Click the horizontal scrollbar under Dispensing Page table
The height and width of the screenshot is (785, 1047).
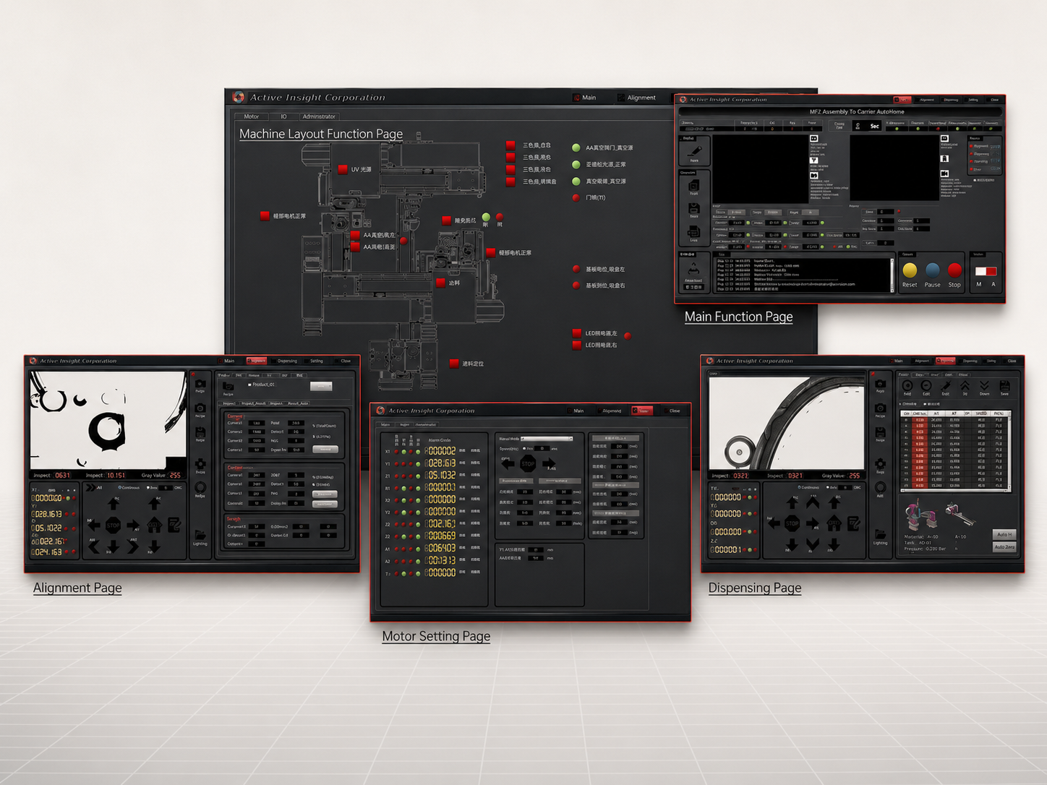pyautogui.click(x=954, y=491)
